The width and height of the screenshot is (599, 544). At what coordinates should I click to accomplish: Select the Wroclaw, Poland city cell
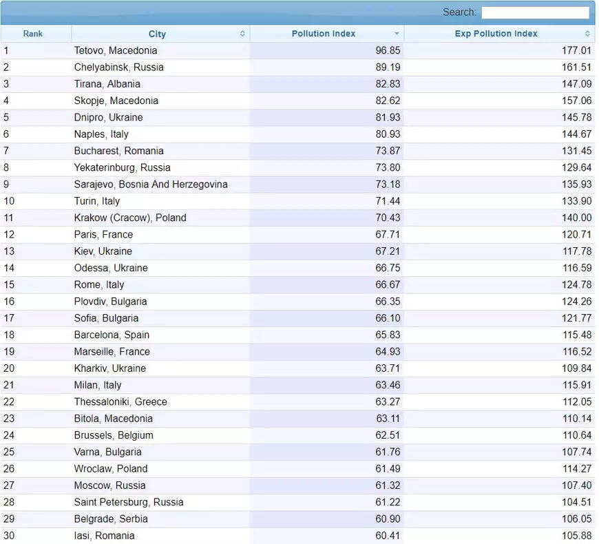point(160,469)
